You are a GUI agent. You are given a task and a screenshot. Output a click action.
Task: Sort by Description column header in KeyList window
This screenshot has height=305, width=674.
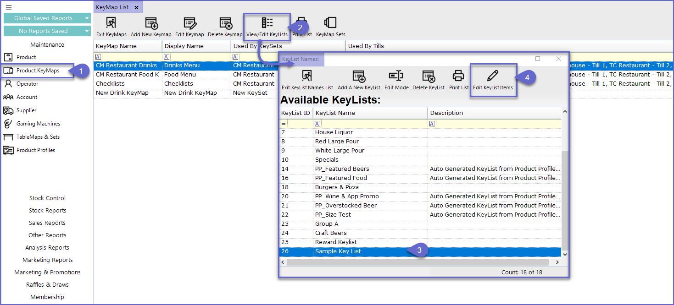coord(495,113)
